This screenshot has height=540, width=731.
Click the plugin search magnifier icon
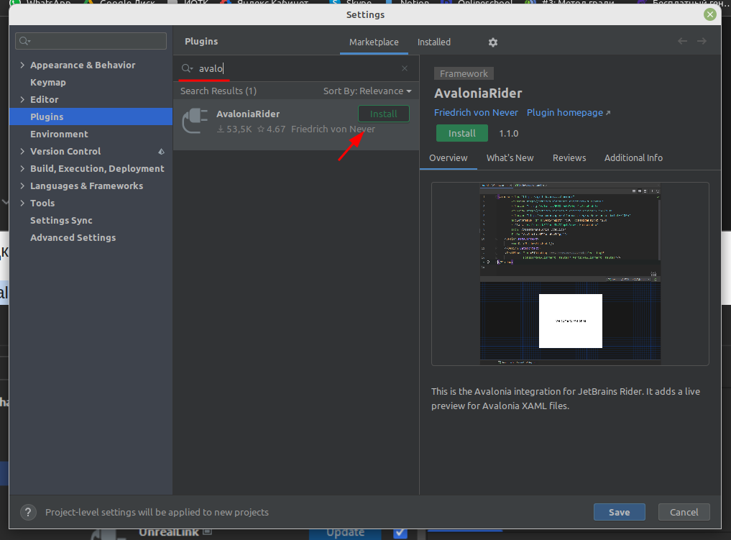coord(187,68)
